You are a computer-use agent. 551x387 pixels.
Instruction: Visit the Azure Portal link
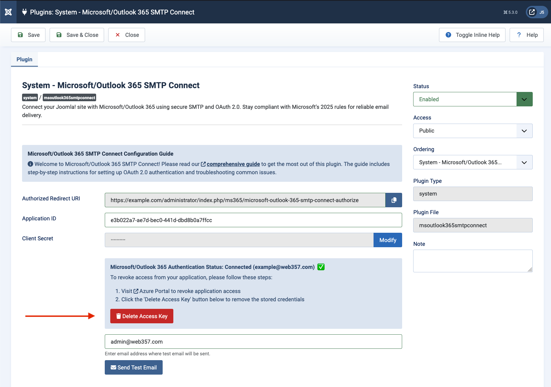click(x=154, y=291)
